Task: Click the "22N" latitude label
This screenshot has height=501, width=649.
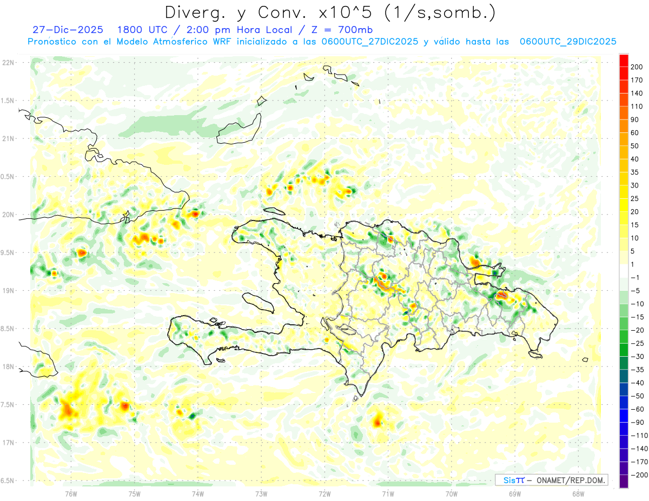Action: 8,63
